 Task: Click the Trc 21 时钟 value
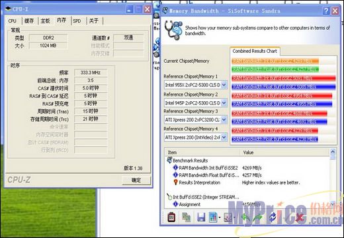click(91, 119)
